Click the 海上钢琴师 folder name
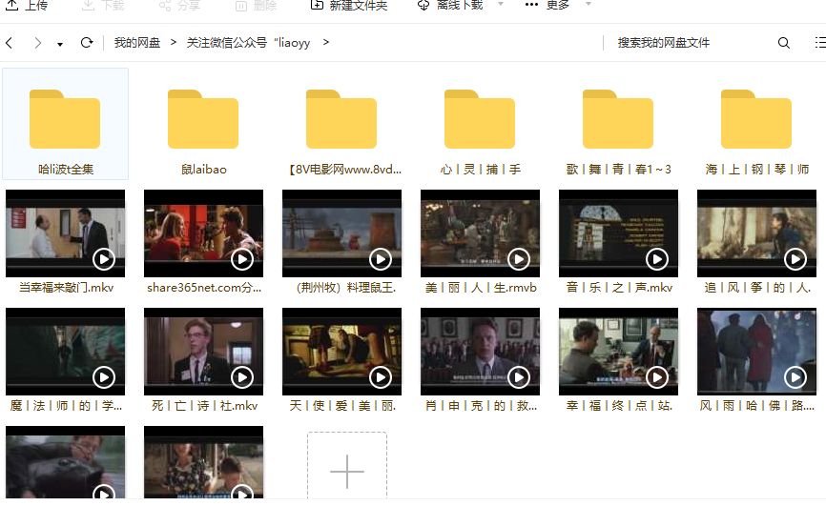The width and height of the screenshot is (826, 506). tap(757, 169)
